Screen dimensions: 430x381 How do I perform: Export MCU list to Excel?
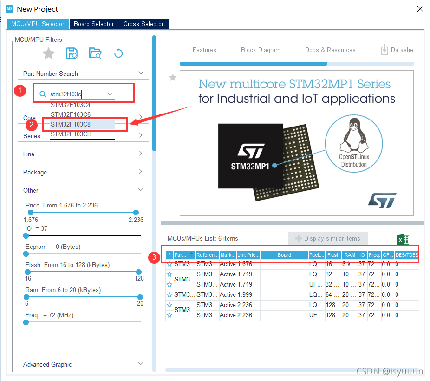pos(403,239)
